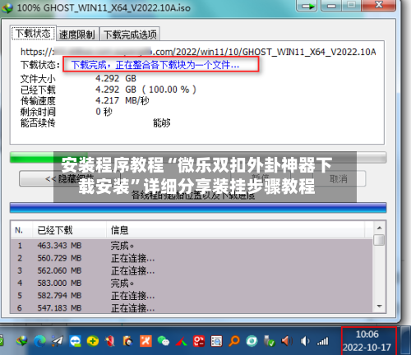Open WeChat from the taskbar
This screenshot has height=355, width=411.
(164, 341)
